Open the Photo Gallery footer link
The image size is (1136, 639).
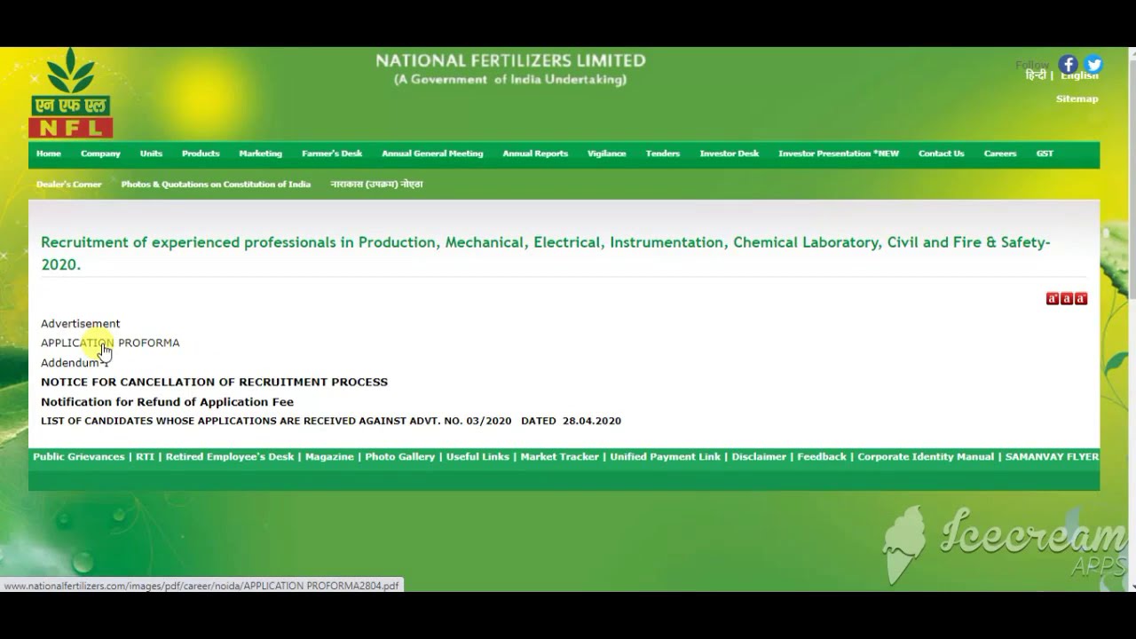(x=400, y=457)
